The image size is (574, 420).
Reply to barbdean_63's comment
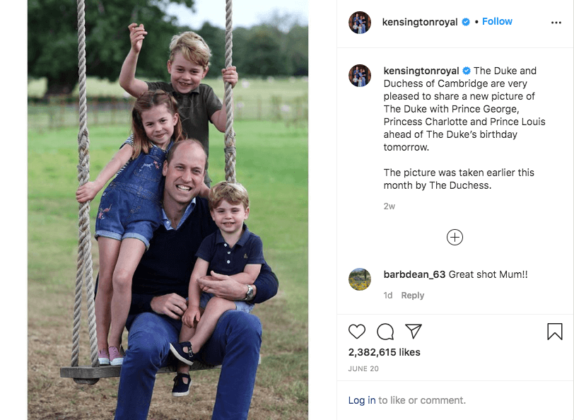412,295
